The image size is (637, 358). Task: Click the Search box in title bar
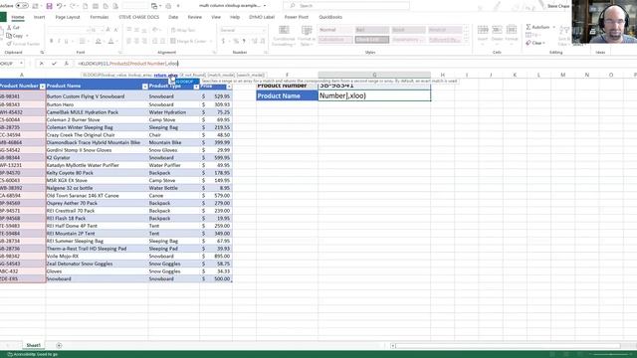[346, 6]
